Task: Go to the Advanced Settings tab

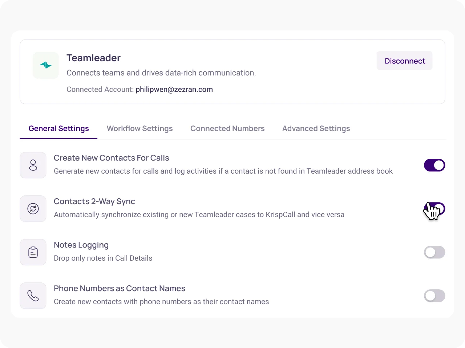Action: (316, 129)
